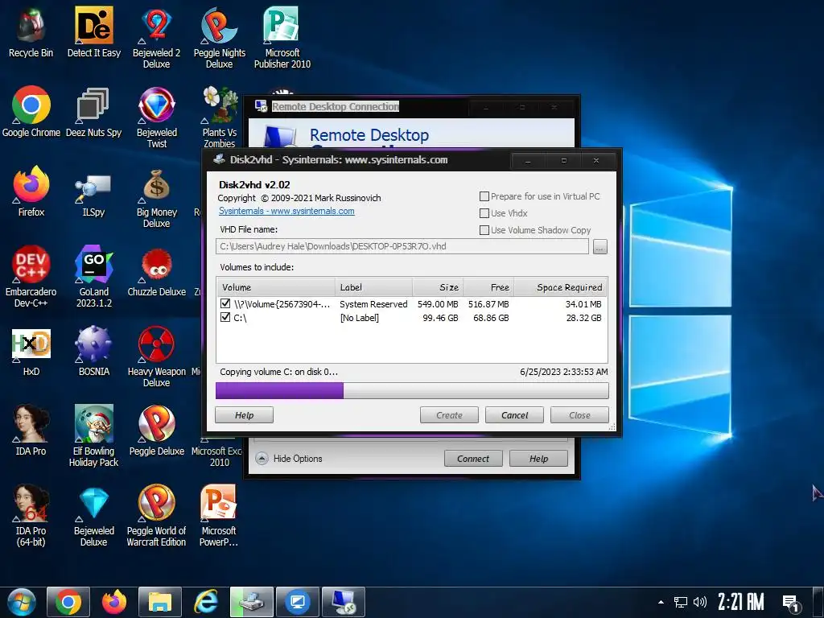Enable Prepare for use in Virtual PC
This screenshot has height=618, width=824.
[484, 196]
